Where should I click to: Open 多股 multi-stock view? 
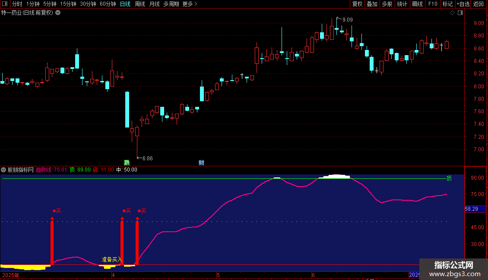click(387, 4)
